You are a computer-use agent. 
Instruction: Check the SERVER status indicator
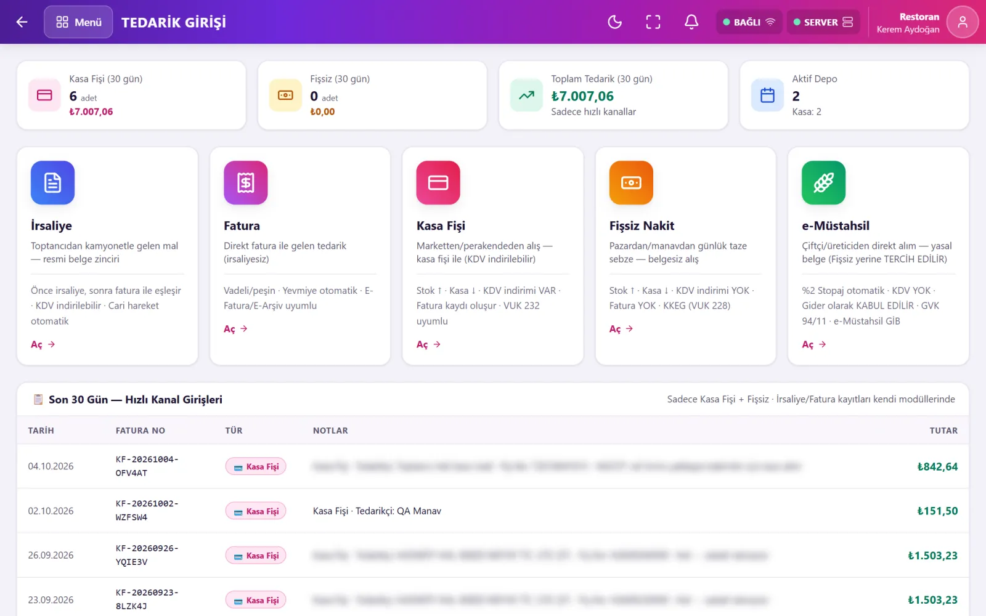(x=823, y=22)
